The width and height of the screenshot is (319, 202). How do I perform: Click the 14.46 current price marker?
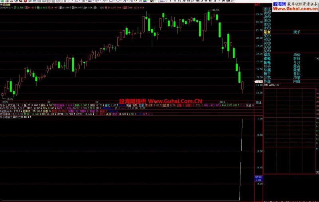click(259, 82)
